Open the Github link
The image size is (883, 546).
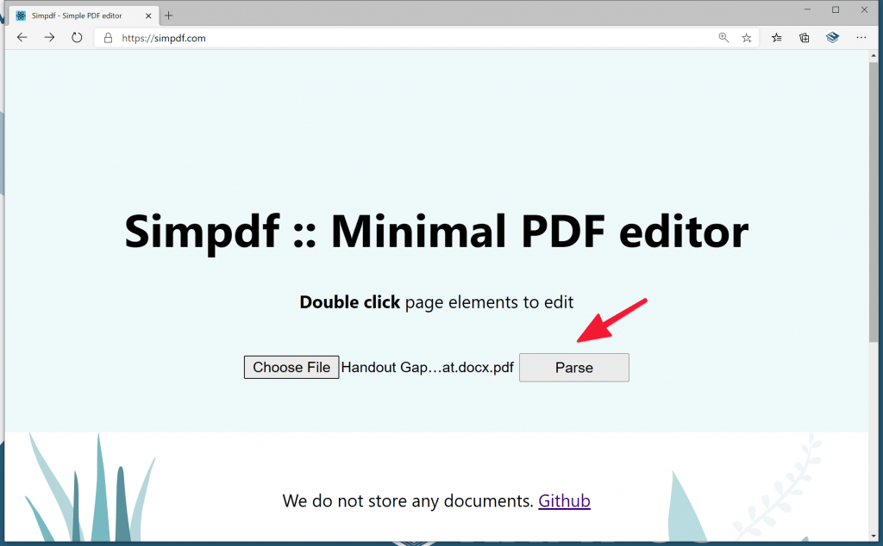[564, 500]
